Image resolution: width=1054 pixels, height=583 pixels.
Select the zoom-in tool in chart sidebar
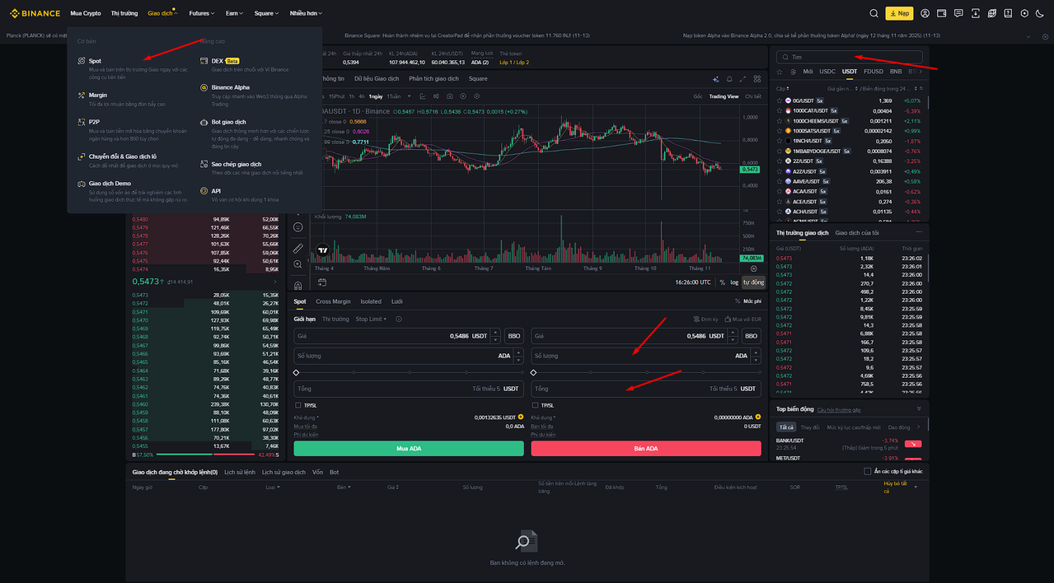click(297, 264)
